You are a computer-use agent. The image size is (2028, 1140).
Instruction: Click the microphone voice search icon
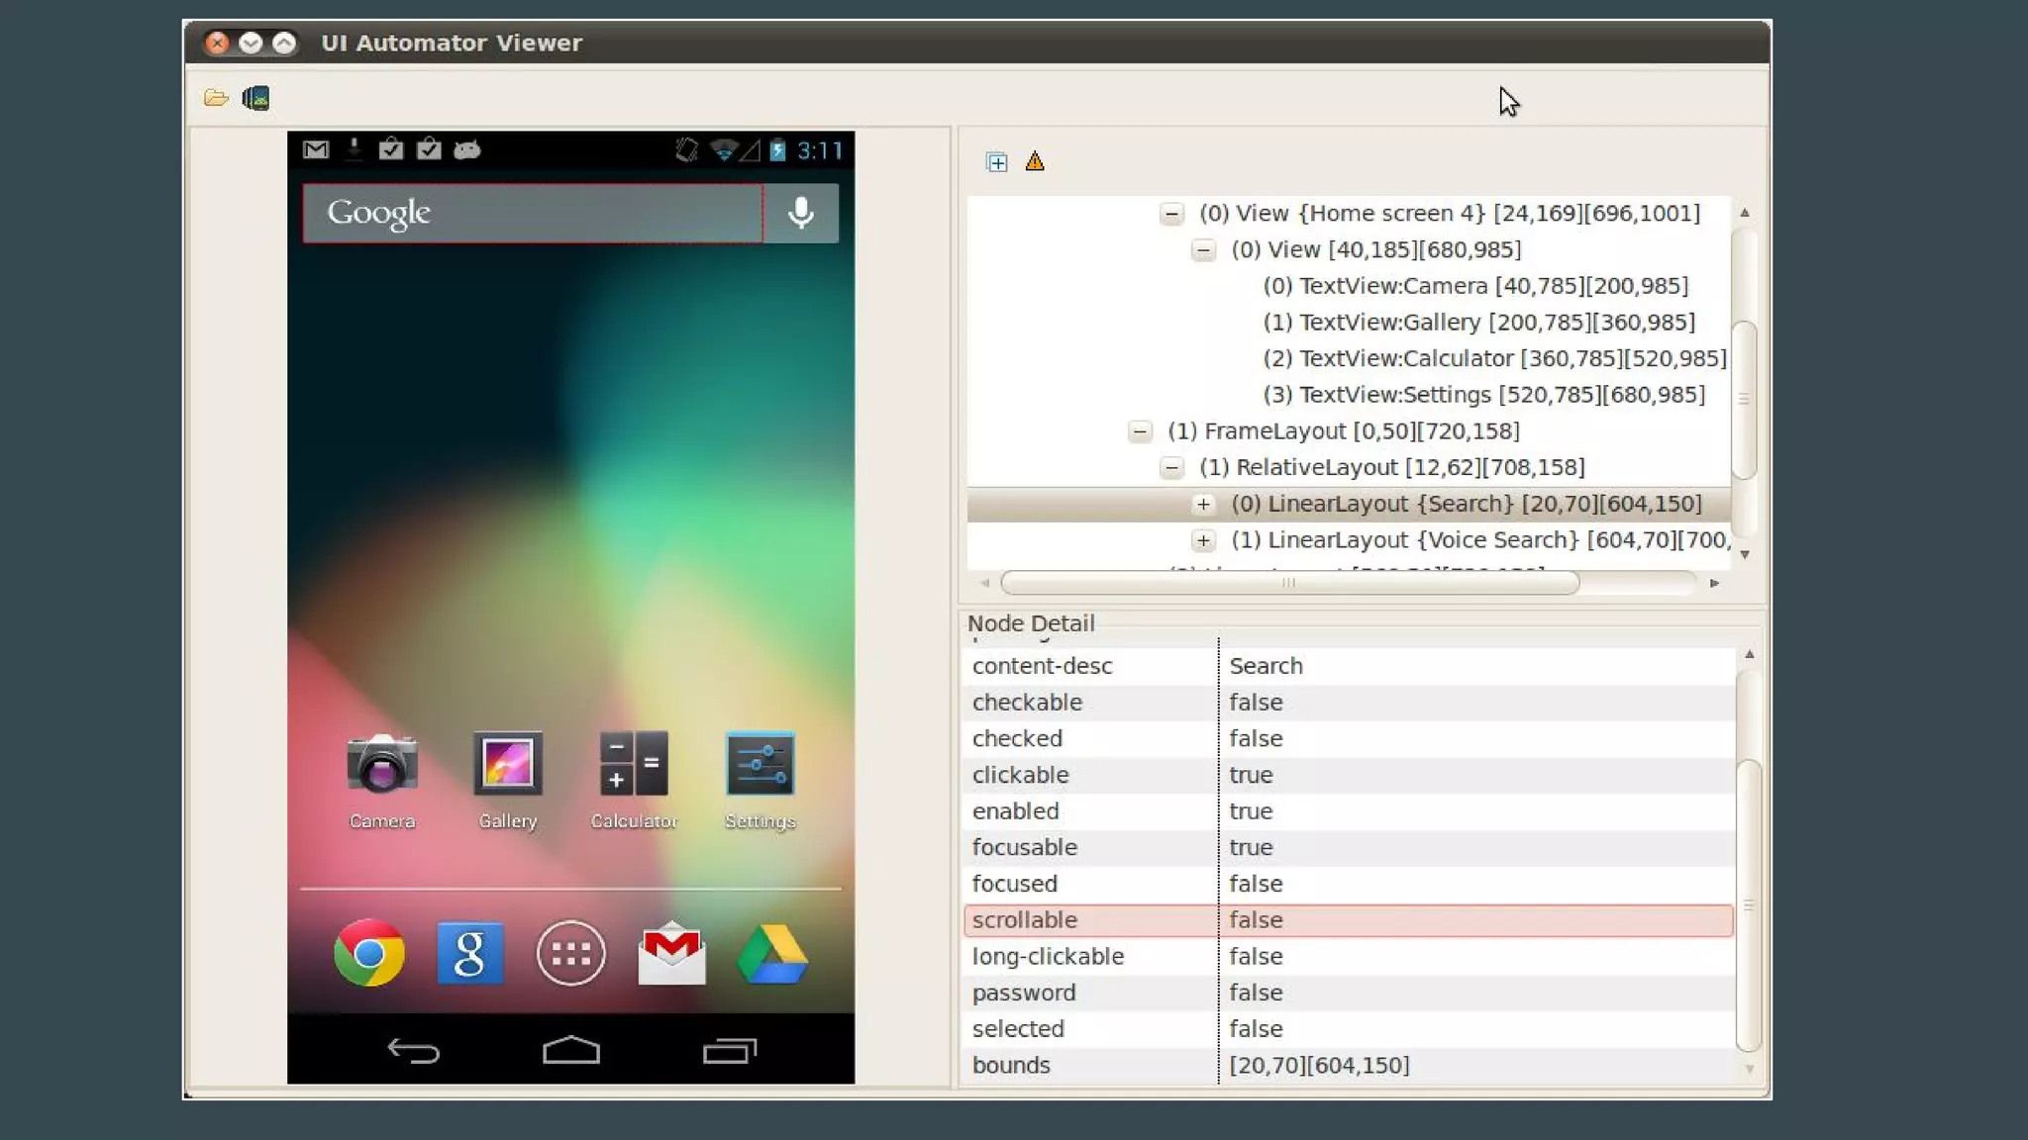[x=800, y=213]
